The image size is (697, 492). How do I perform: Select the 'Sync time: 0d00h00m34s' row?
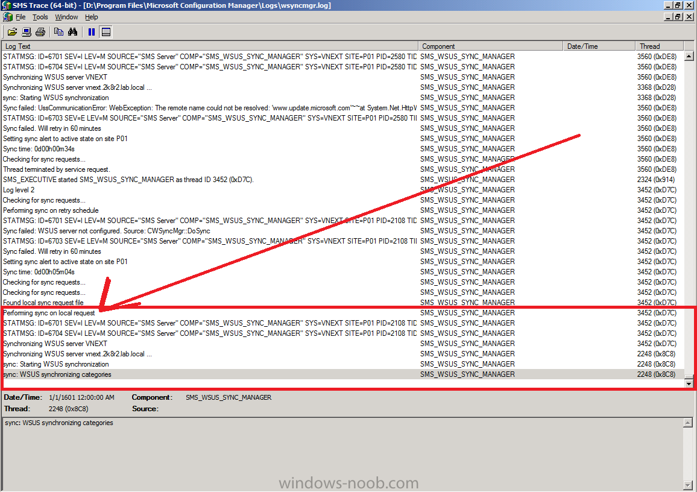pos(342,149)
